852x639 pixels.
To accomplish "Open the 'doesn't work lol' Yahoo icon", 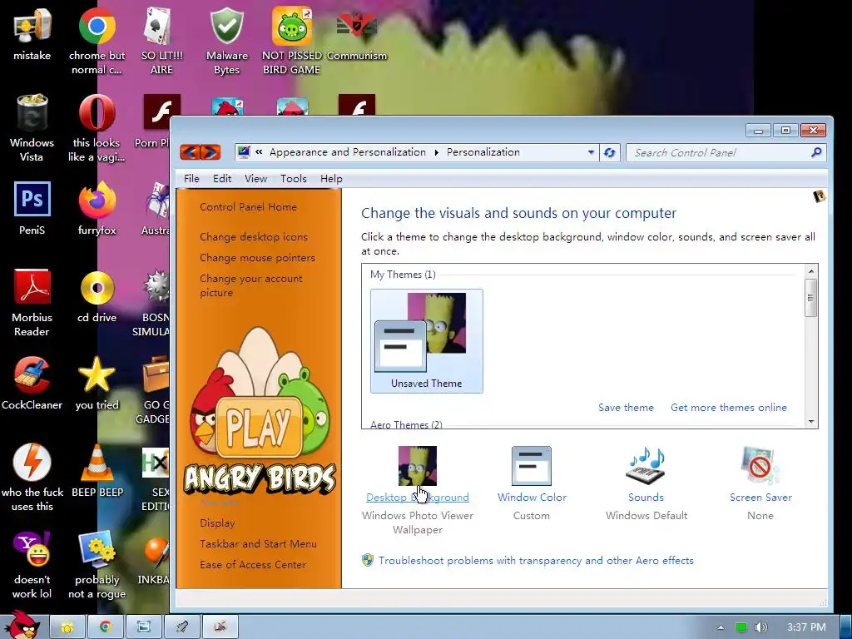I will [x=32, y=549].
